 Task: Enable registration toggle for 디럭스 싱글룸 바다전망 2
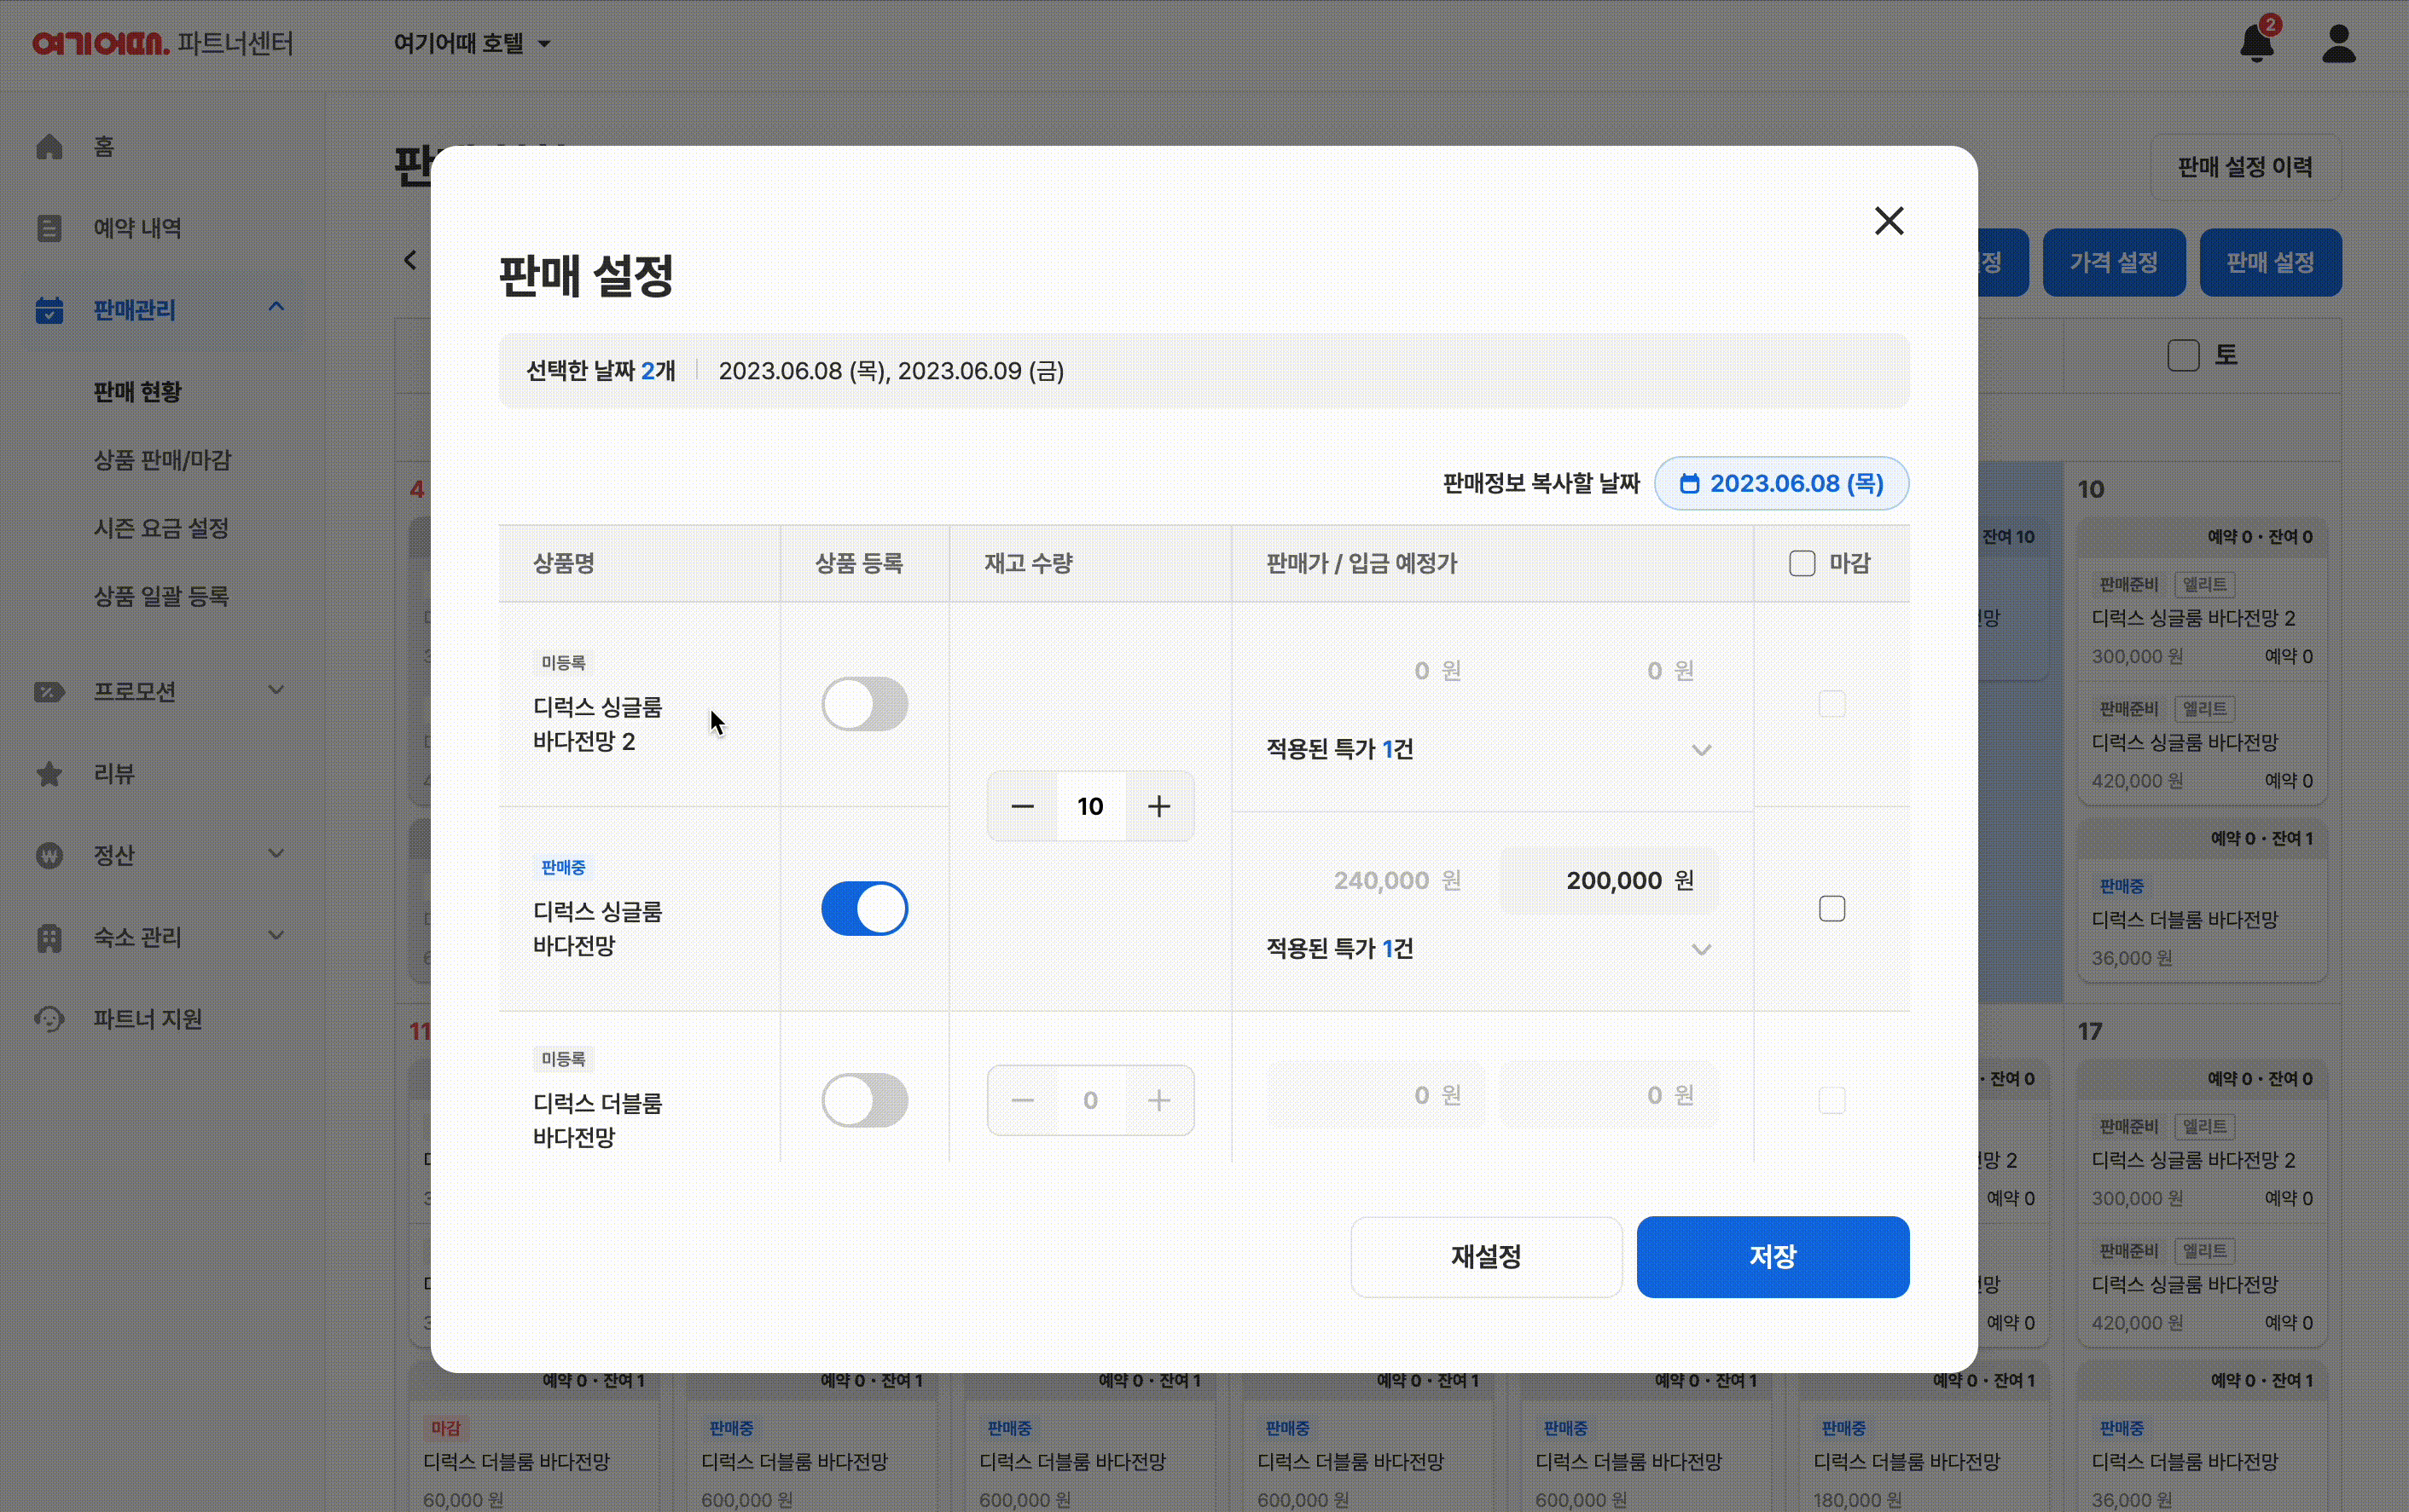click(864, 705)
